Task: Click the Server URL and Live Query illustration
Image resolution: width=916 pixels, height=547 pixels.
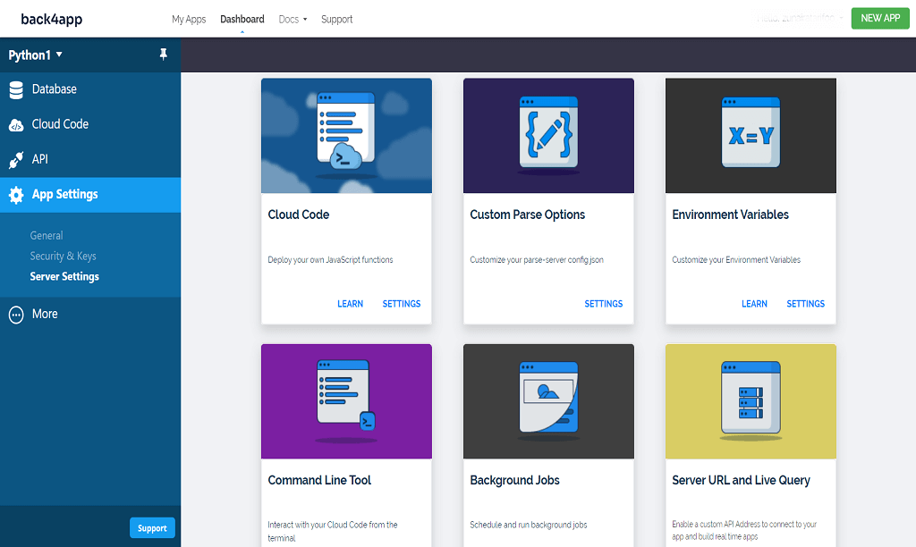Action: pos(751,401)
